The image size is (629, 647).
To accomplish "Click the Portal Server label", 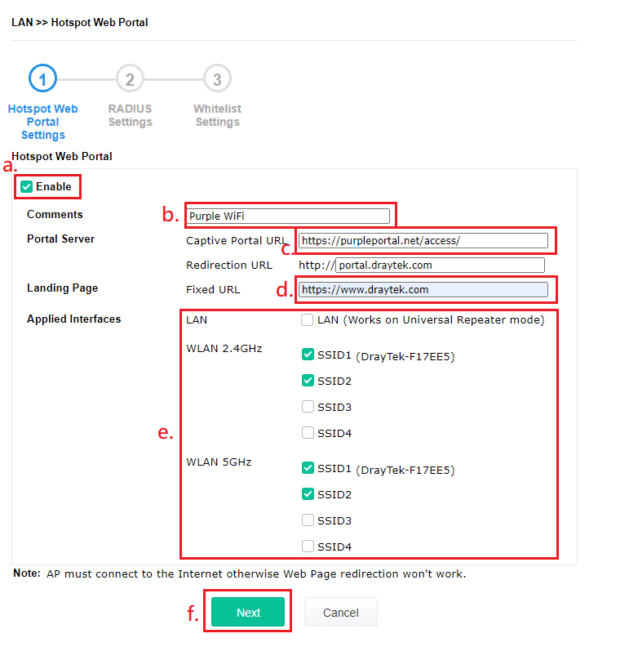I will point(61,239).
